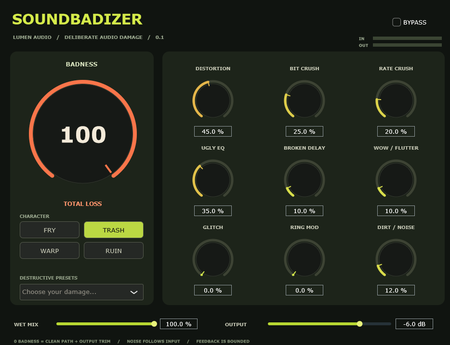The height and width of the screenshot is (345, 450).
Task: Click the Wet Mix 100.0 % value field
Action: (x=179, y=324)
